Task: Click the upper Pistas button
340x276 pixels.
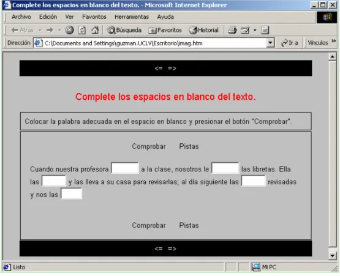Action: pyautogui.click(x=189, y=146)
